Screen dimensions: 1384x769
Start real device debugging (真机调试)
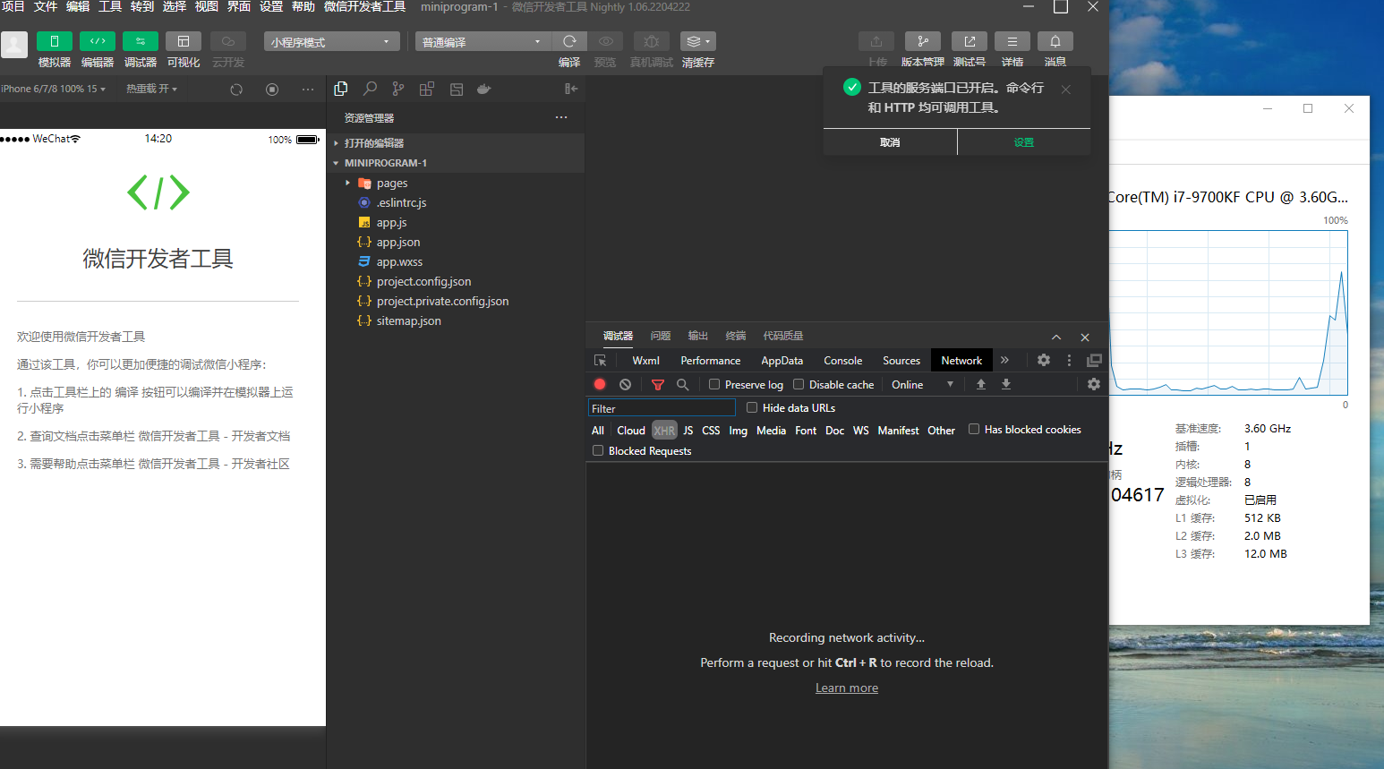[x=652, y=41]
